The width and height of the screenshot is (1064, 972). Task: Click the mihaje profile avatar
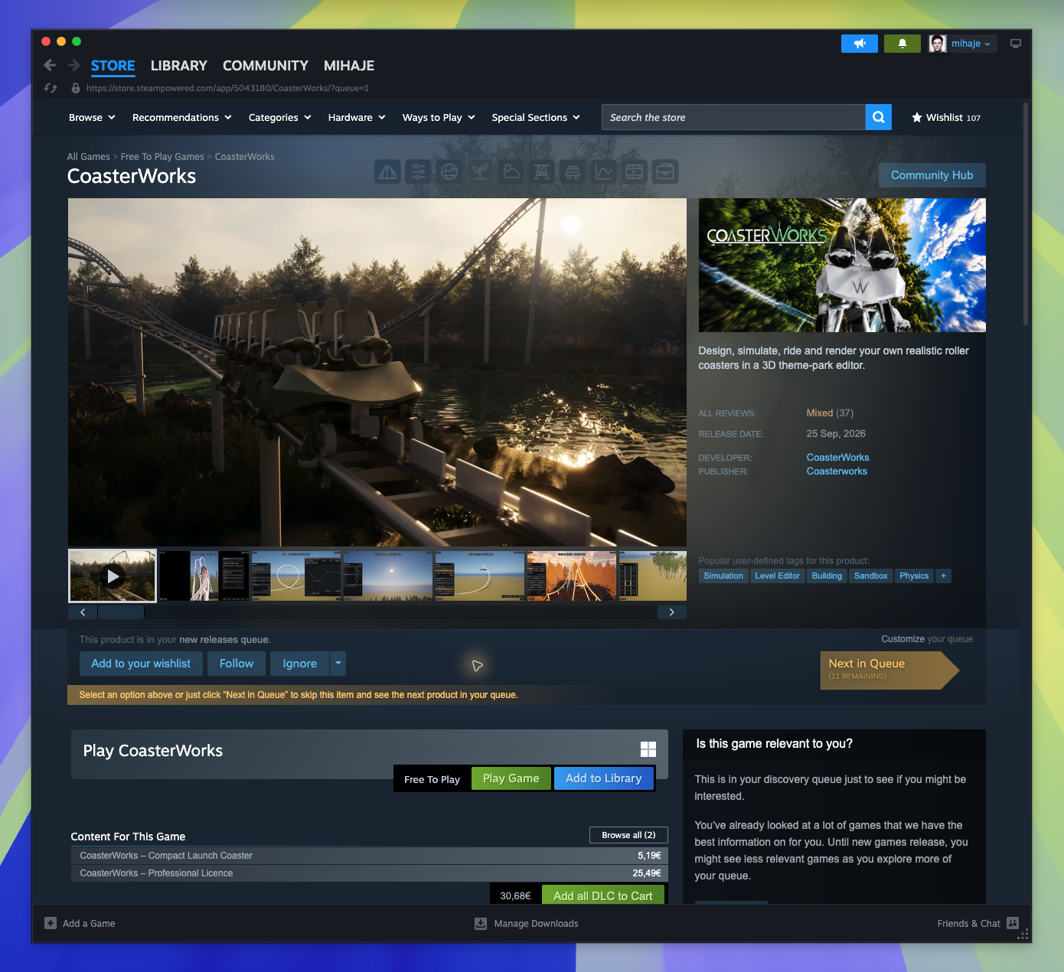[x=938, y=44]
